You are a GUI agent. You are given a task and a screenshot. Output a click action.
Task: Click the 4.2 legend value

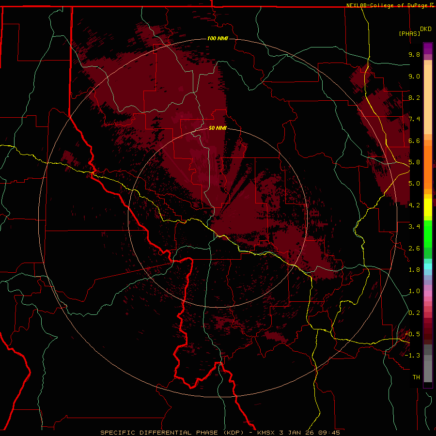[x=414, y=205]
